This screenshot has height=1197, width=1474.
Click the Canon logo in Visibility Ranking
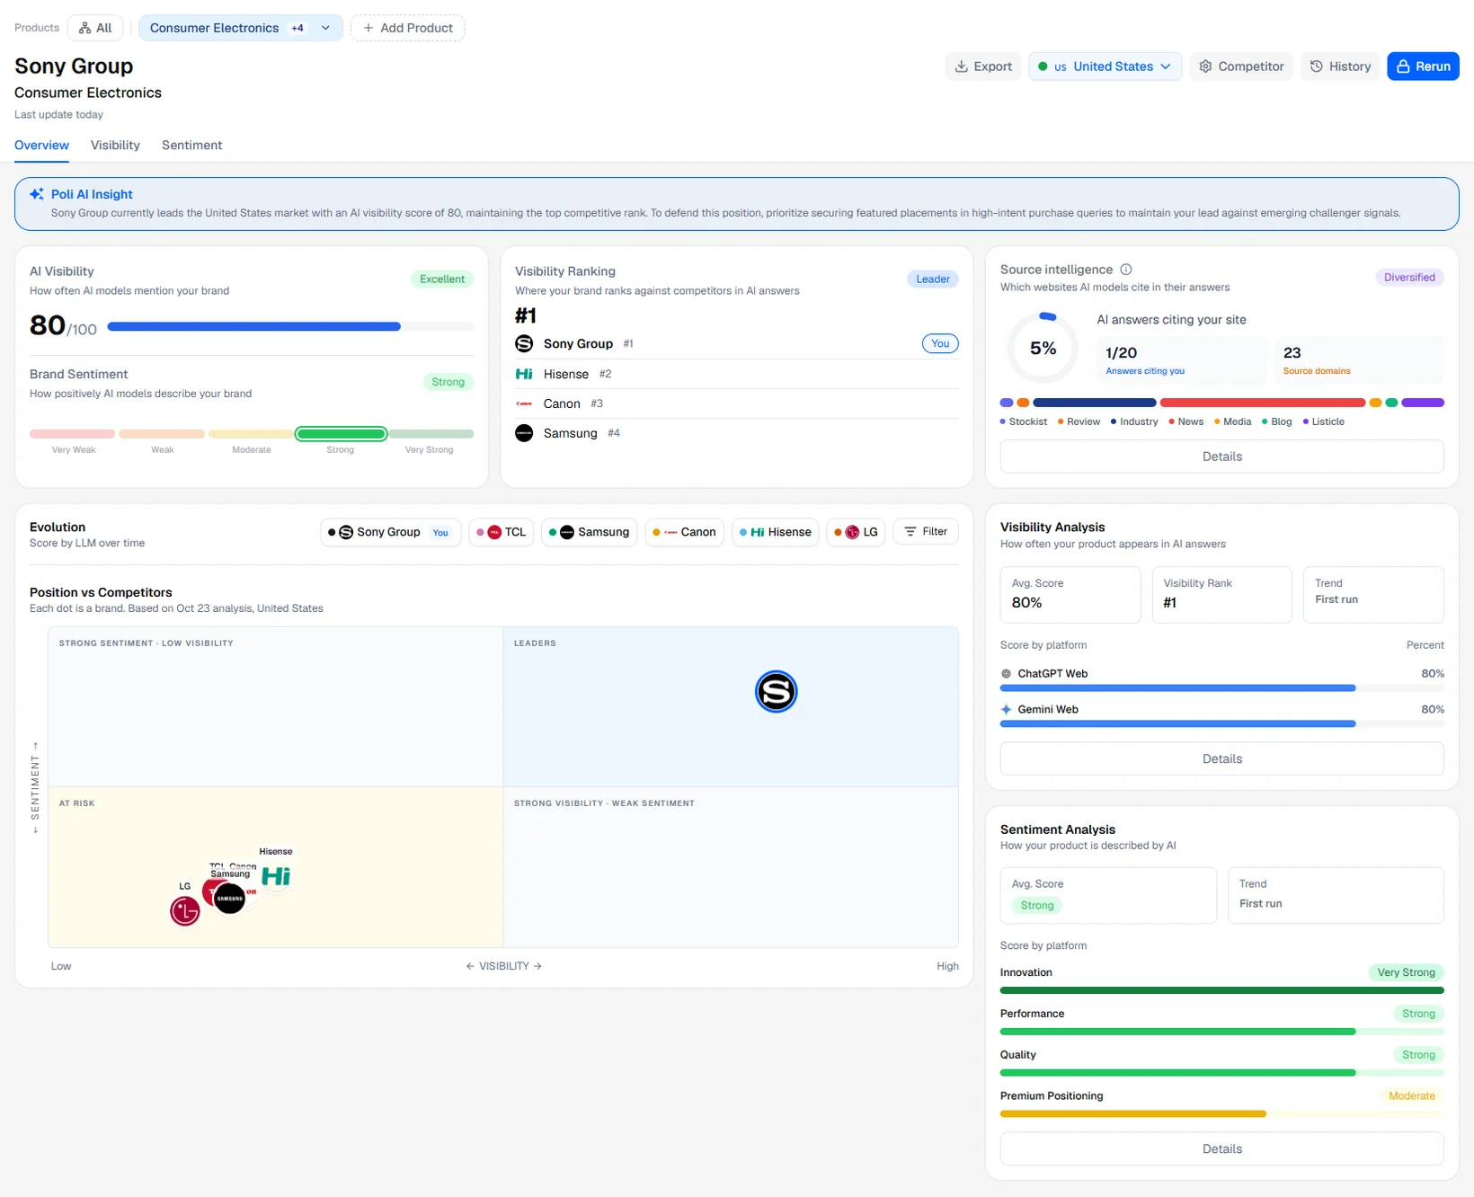pyautogui.click(x=524, y=403)
